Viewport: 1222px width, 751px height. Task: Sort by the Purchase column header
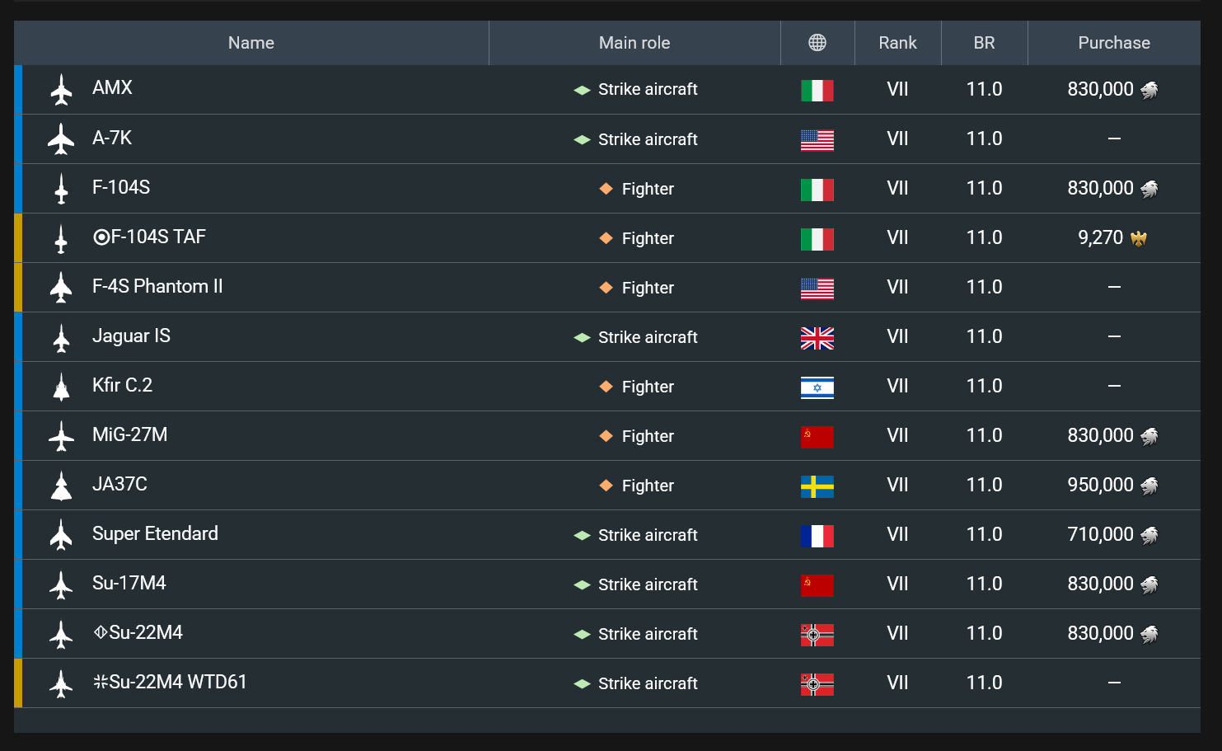(x=1114, y=43)
